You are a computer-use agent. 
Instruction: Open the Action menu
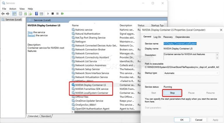pos(13,9)
